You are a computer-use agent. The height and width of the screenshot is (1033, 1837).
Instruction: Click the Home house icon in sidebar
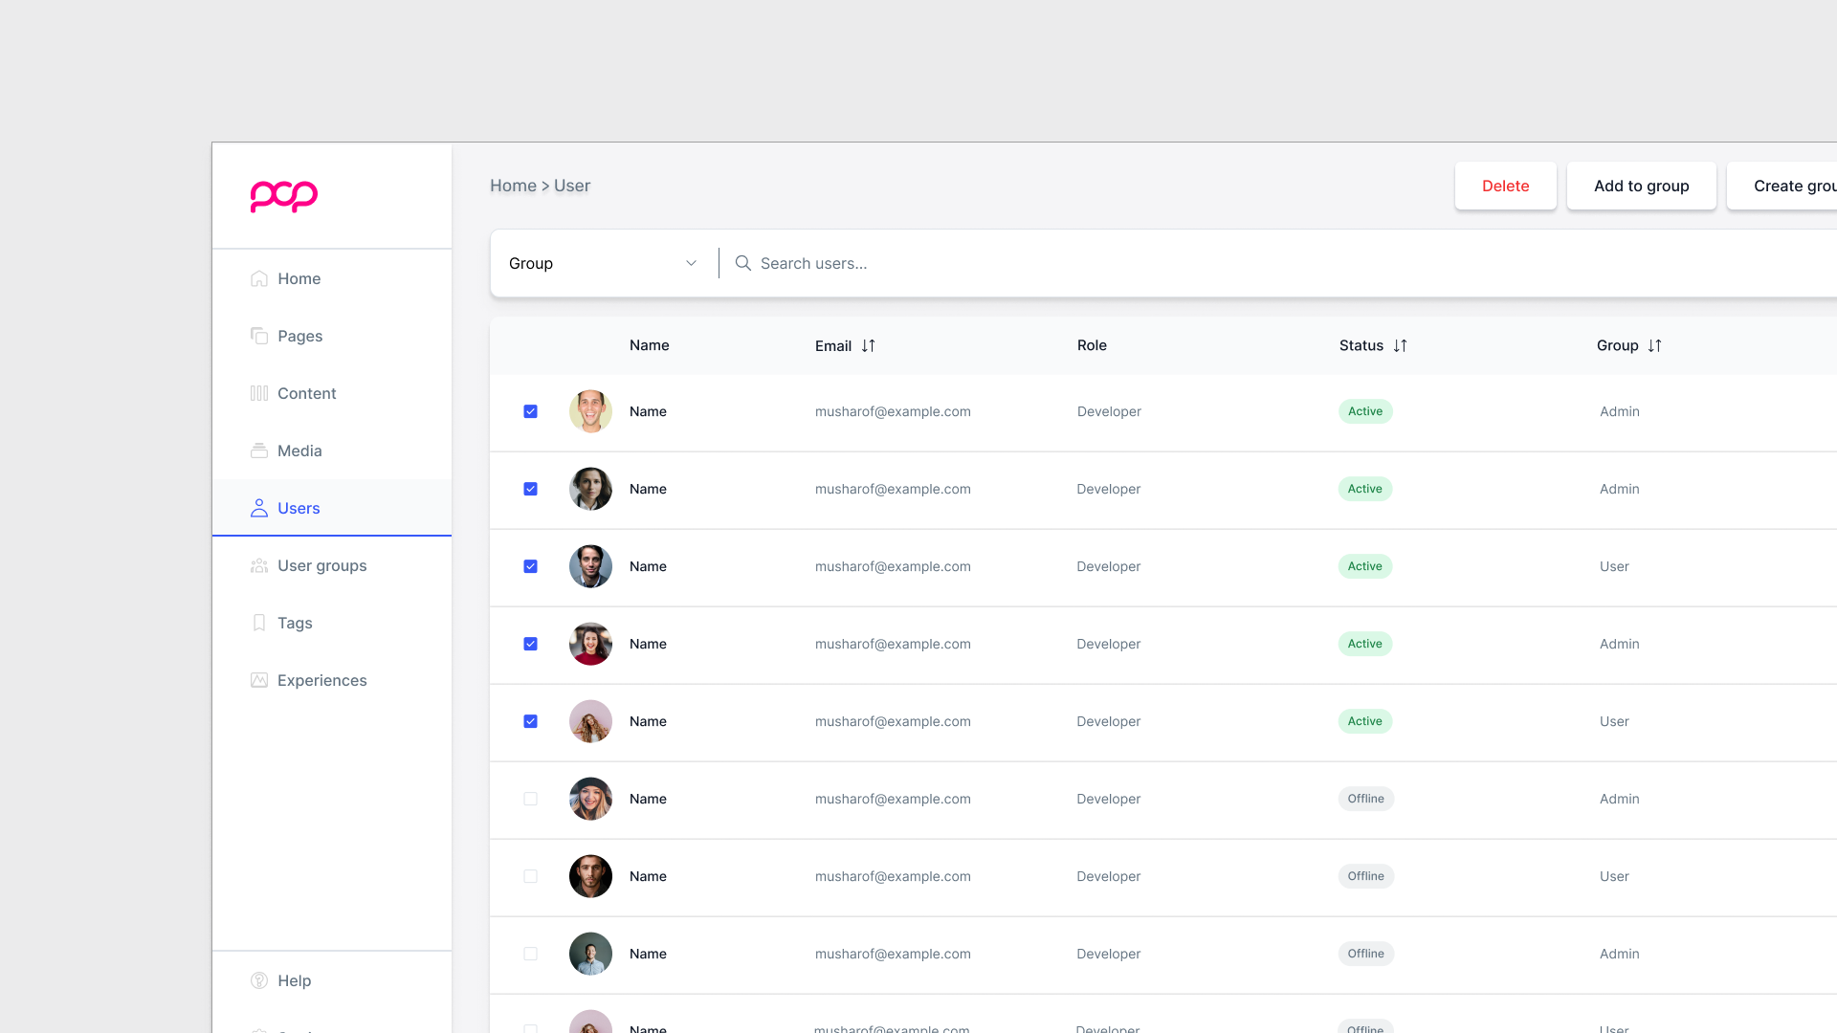point(258,278)
